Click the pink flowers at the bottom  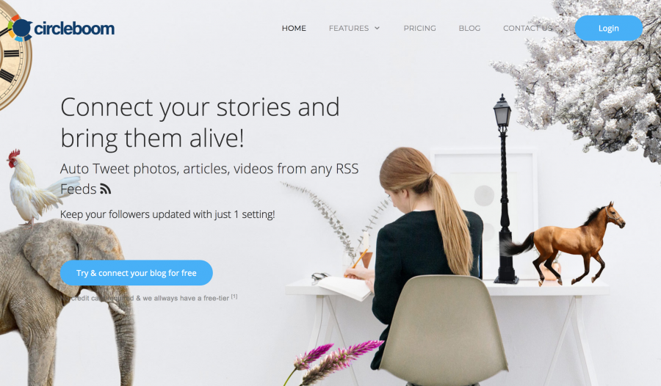point(333,362)
